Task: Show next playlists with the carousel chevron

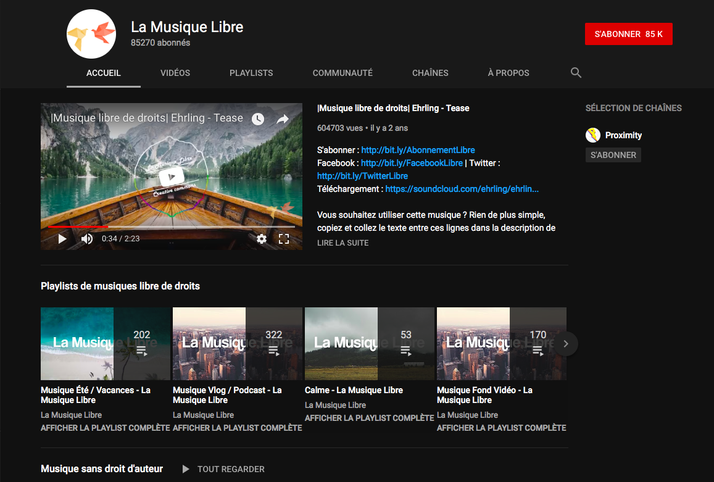Action: [x=565, y=344]
